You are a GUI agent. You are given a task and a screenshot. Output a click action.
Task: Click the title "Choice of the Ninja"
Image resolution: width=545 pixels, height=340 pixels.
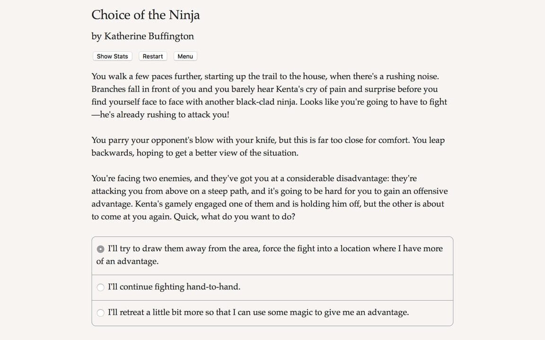(x=146, y=15)
